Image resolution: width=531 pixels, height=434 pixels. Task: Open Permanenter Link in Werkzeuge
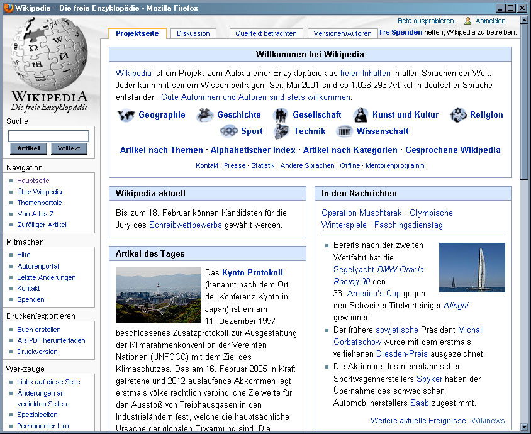[43, 426]
